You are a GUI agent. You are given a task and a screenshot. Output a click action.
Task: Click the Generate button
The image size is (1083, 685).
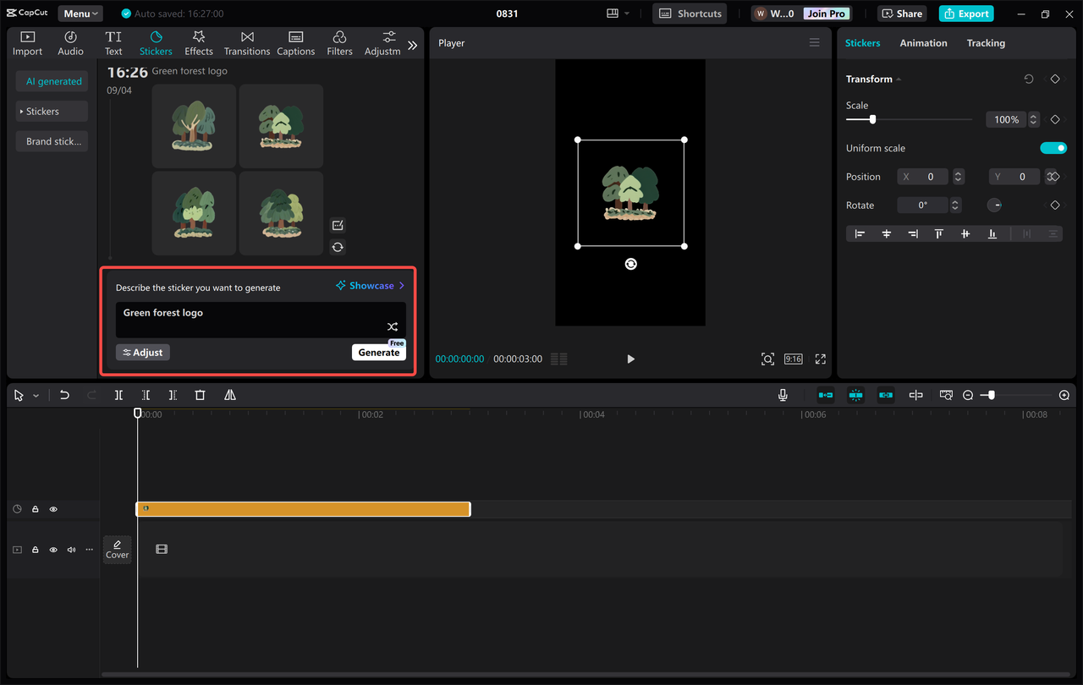pos(378,352)
